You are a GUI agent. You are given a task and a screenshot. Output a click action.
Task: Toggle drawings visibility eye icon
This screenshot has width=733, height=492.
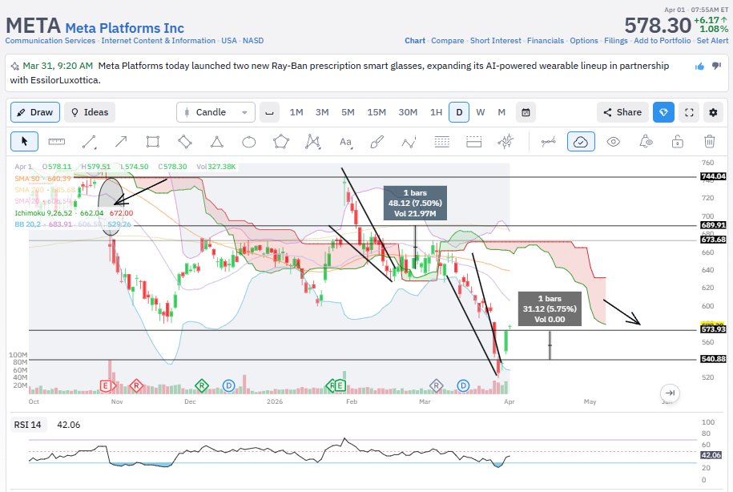coord(614,141)
